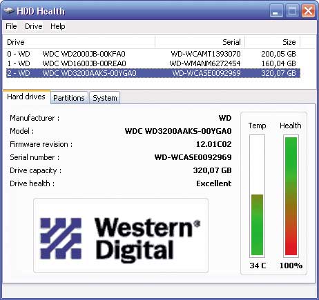Screen dimensions: 319x300
Task: Click the Serial number value in details
Action: [x=193, y=157]
